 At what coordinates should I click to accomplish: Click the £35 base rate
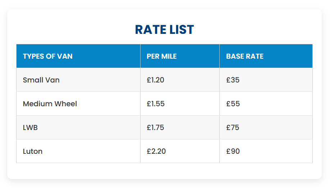pos(233,80)
